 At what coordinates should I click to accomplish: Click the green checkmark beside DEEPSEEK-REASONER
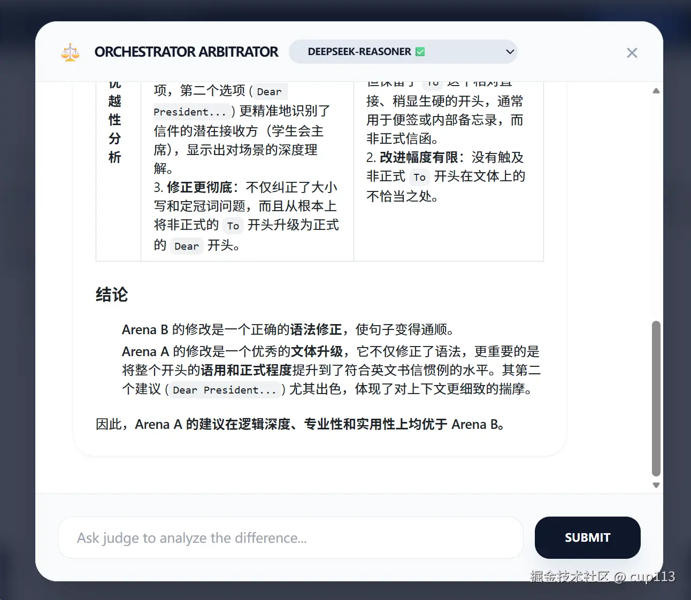[420, 51]
